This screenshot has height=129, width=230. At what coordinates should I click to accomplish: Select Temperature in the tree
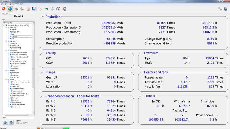[16, 32]
